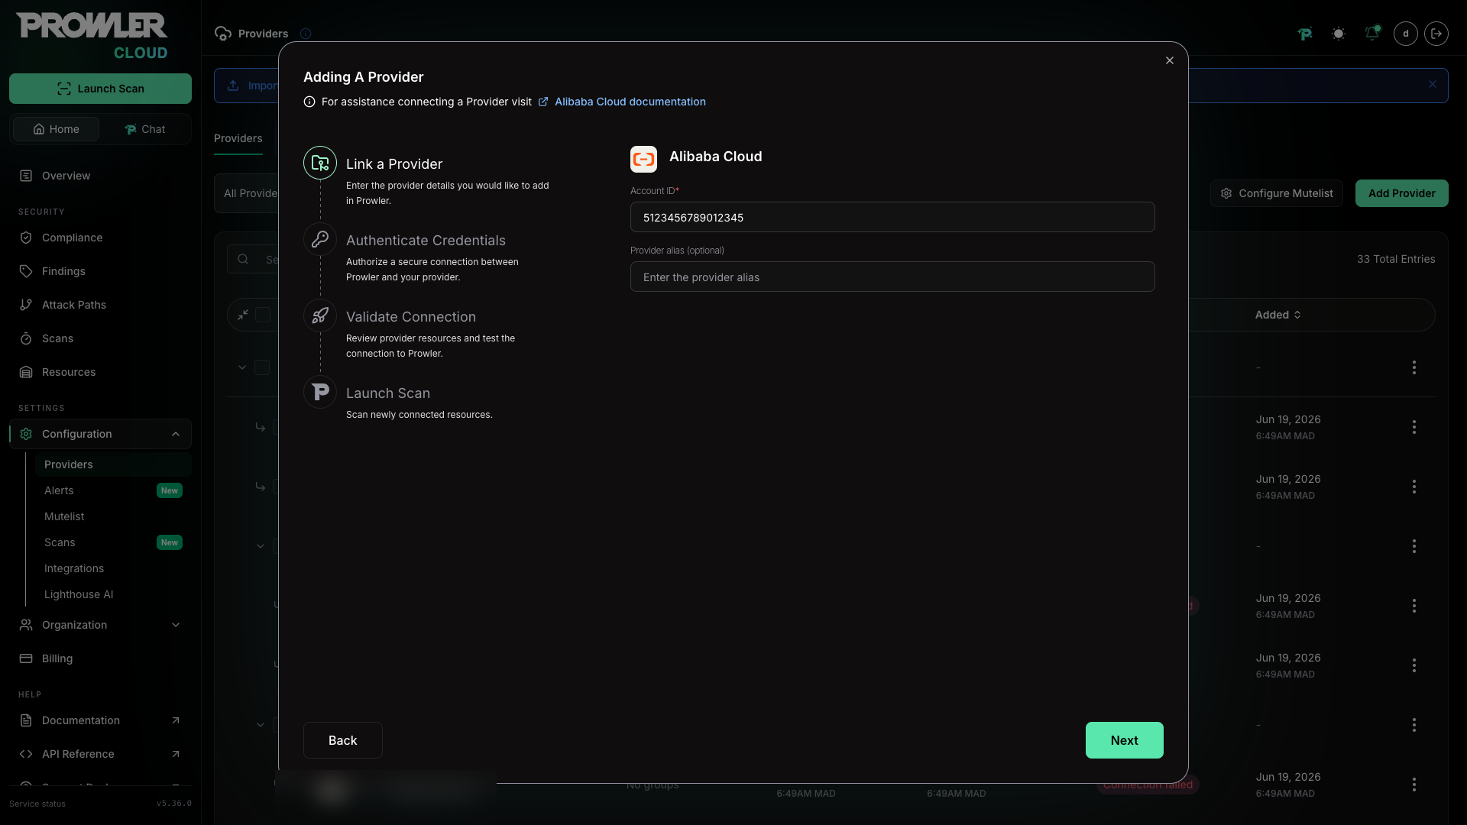
Task: Open Attack Paths page
Action: click(x=100, y=305)
